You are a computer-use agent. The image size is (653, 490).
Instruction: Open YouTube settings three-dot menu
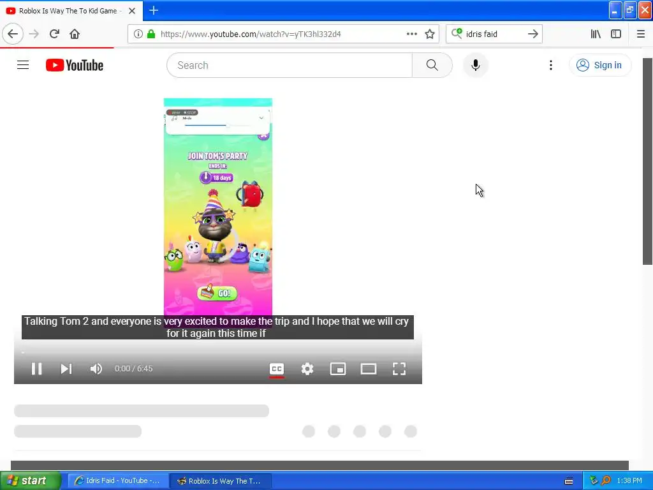coord(550,65)
